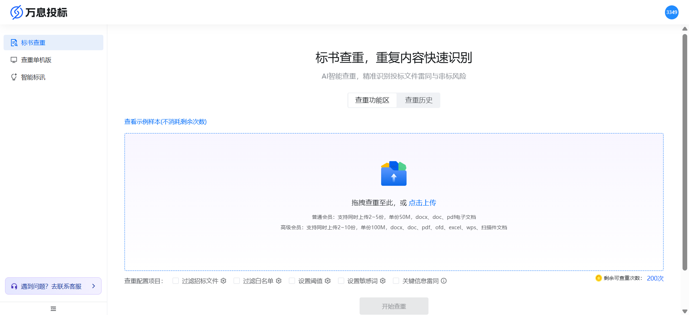Click the 拖拽查重至此 upload drop area text
This screenshot has width=689, height=315.
pos(379,203)
